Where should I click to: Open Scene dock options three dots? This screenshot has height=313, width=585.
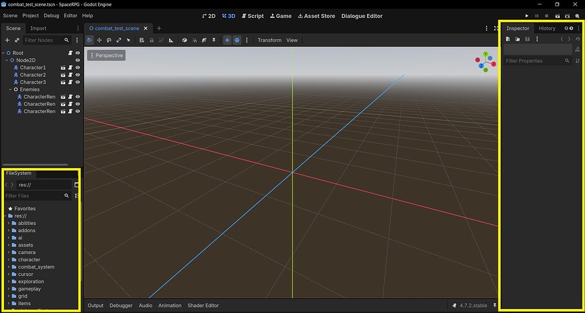point(78,29)
